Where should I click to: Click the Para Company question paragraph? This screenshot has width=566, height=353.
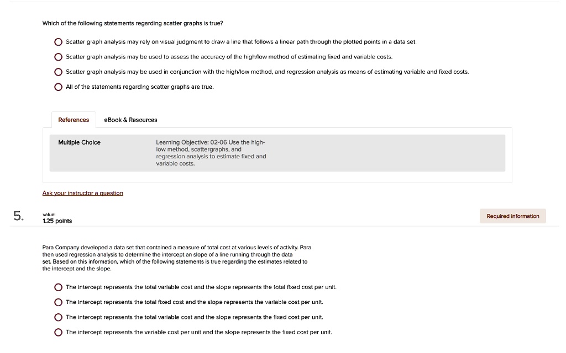tap(176, 258)
